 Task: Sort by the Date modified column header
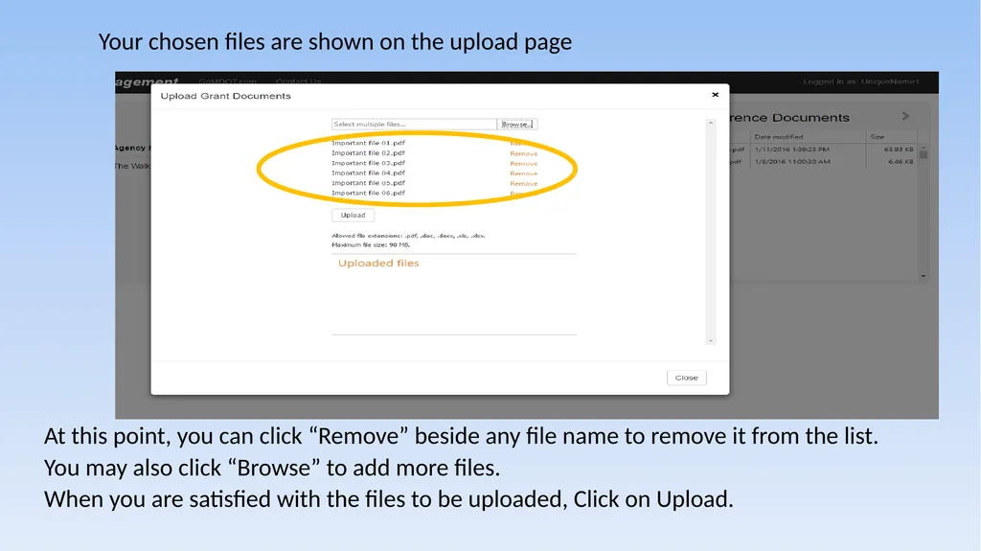coord(778,136)
